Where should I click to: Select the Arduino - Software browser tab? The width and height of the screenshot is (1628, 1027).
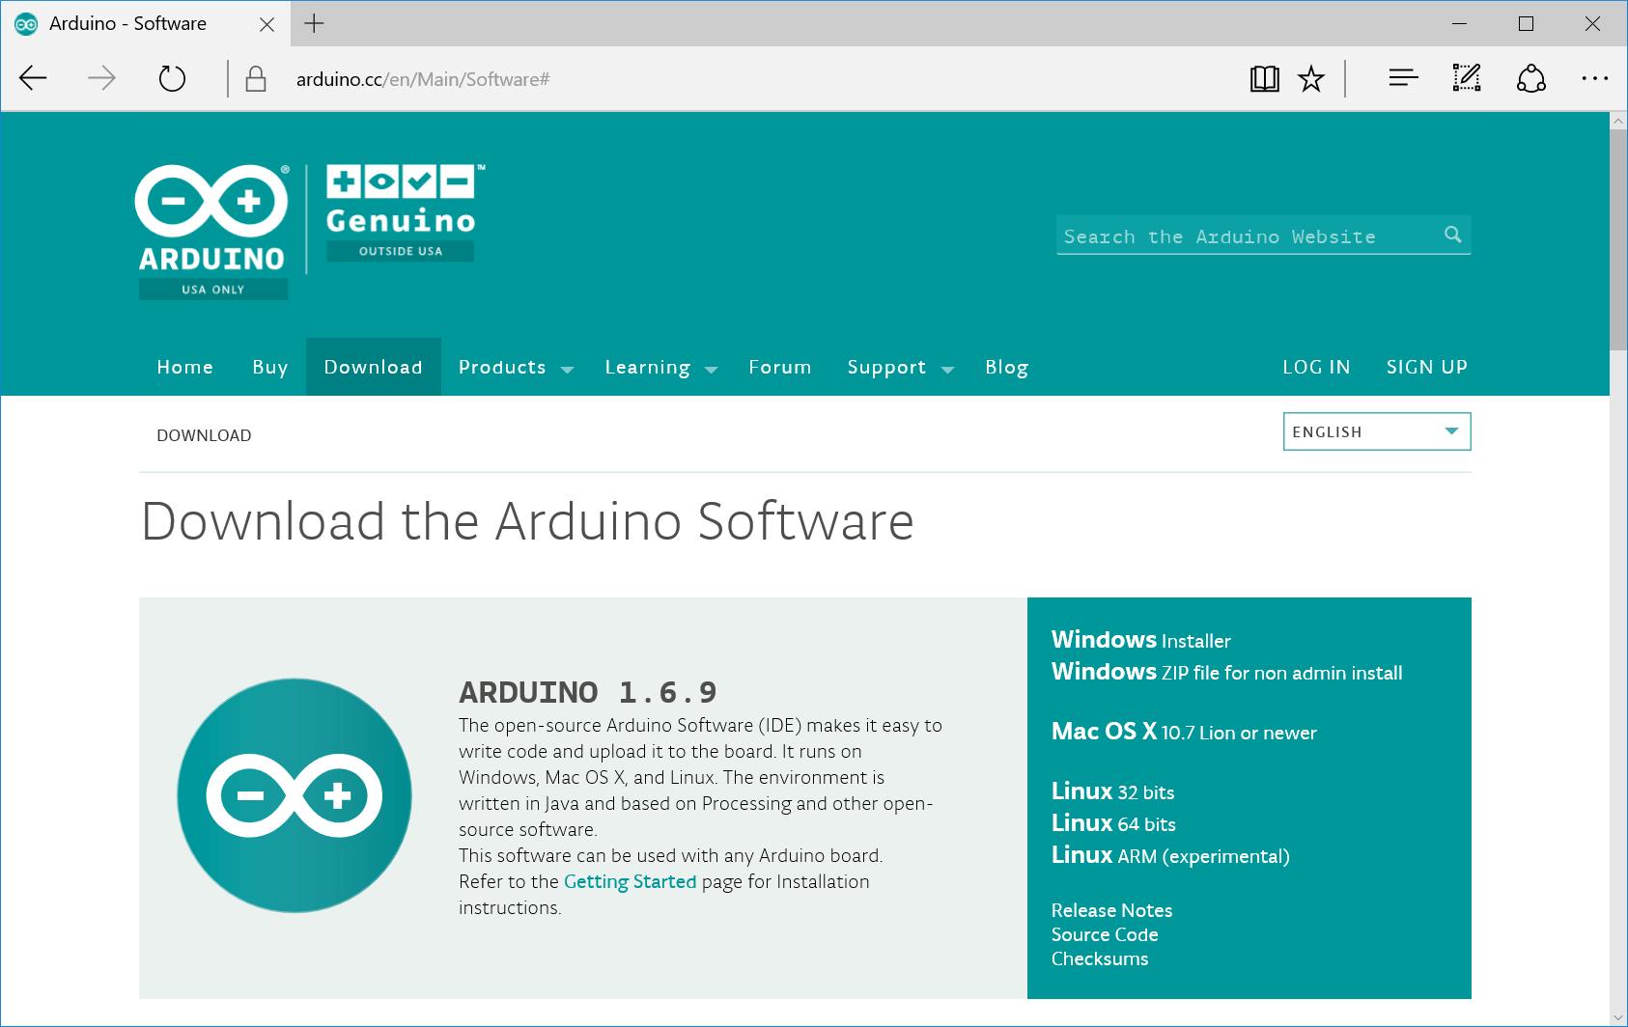[x=145, y=24]
